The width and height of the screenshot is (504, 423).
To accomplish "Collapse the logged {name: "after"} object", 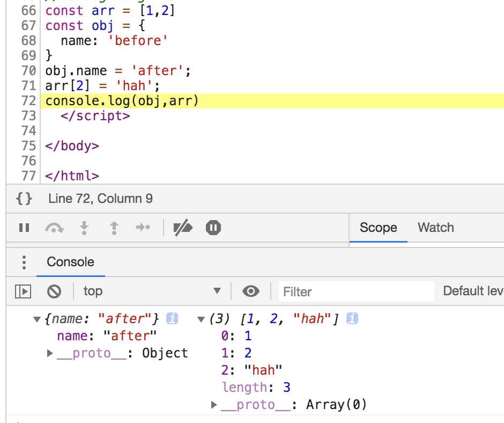I will coord(36,319).
